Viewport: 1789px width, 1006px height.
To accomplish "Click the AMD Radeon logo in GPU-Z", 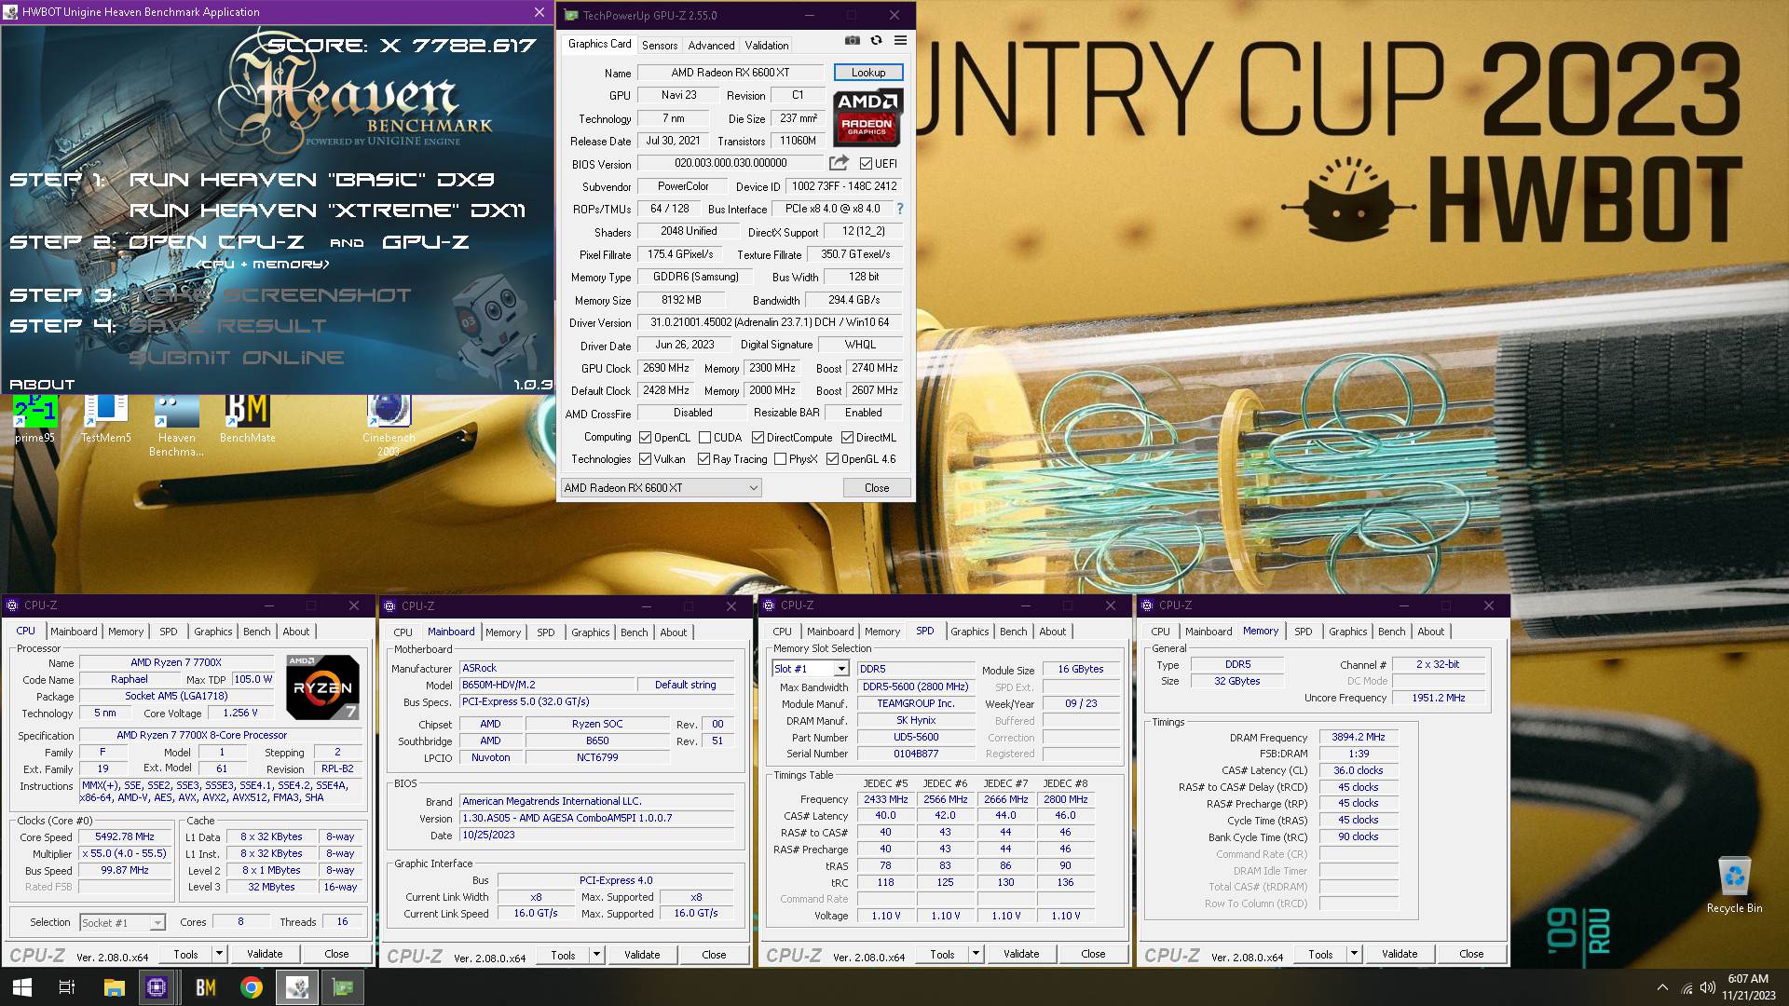I will point(868,117).
